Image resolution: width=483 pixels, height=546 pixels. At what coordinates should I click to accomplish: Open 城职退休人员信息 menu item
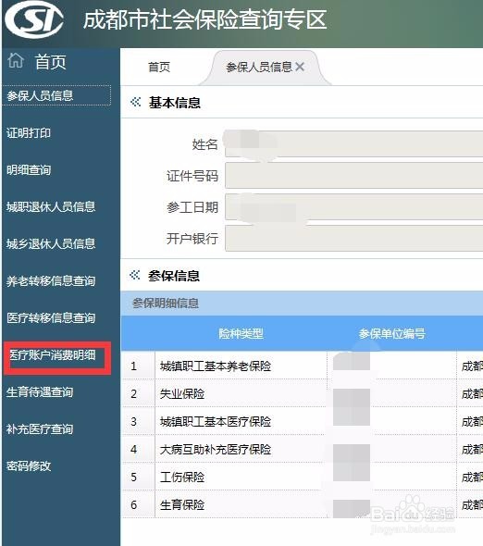tap(51, 207)
